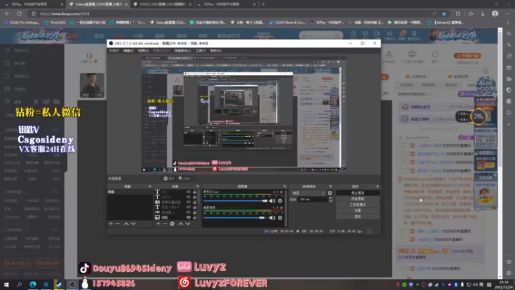Open the OBS 文件(F) menu
515x290 pixels.
click(114, 51)
